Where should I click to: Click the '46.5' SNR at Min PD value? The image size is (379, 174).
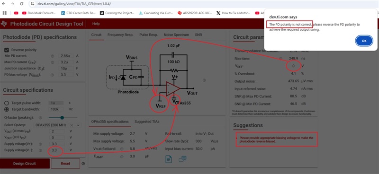tap(294, 104)
